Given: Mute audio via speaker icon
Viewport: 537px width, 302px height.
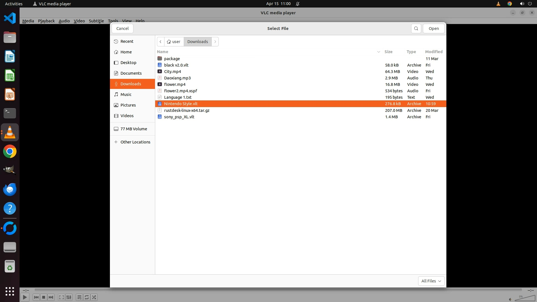Looking at the screenshot, I should click(x=510, y=299).
